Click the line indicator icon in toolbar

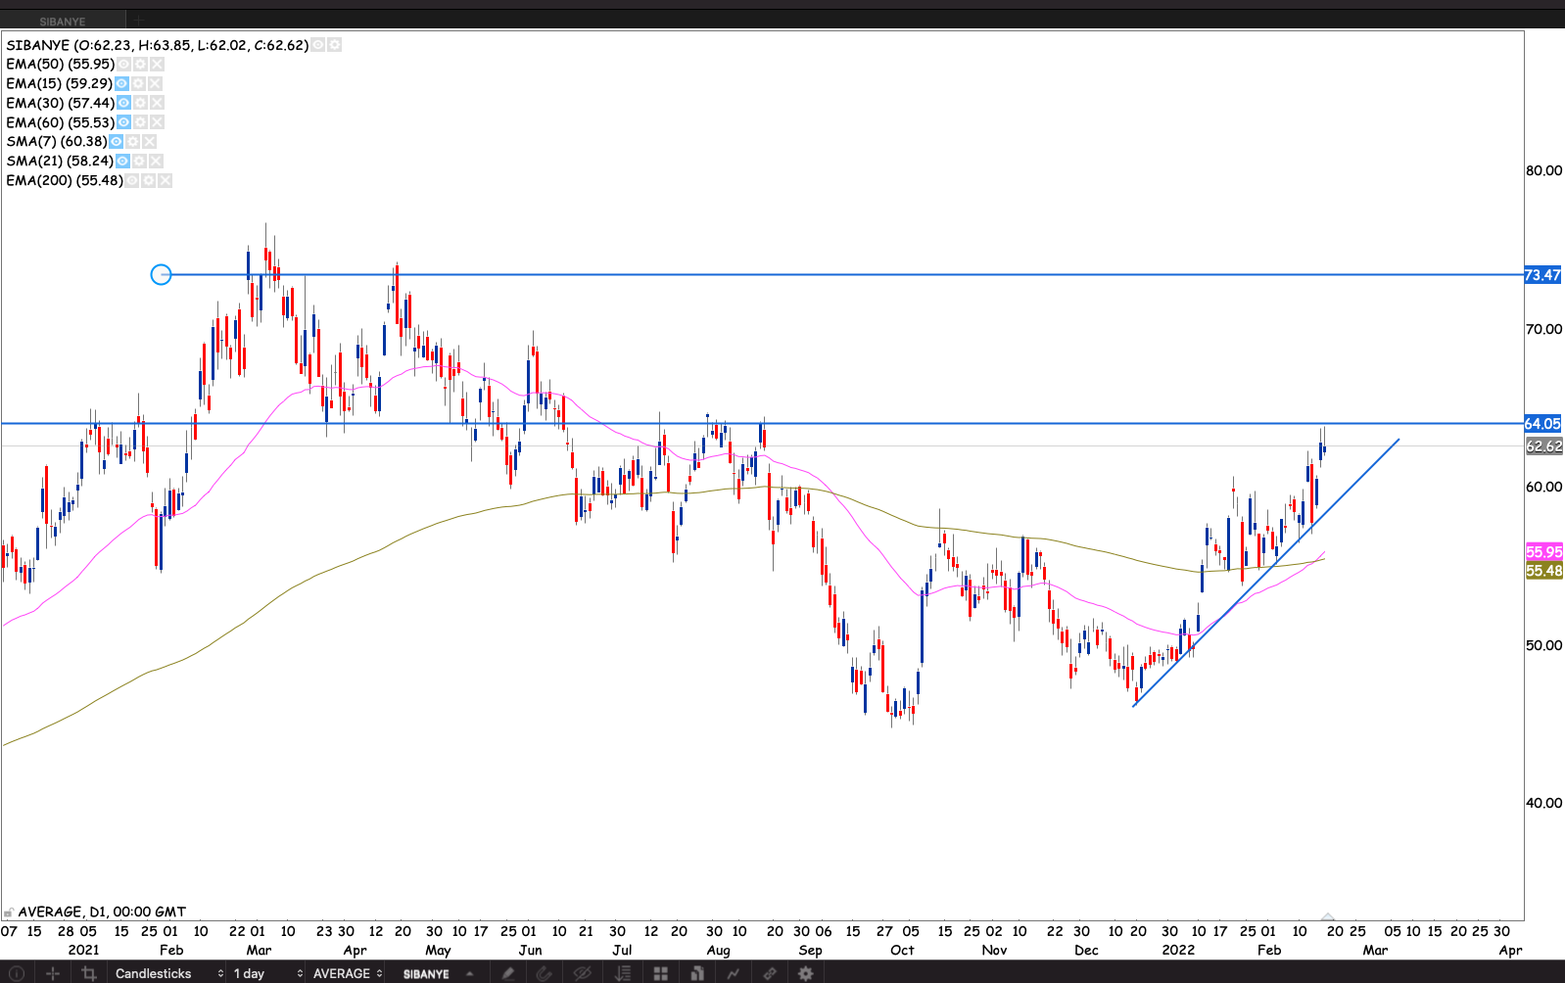click(733, 973)
